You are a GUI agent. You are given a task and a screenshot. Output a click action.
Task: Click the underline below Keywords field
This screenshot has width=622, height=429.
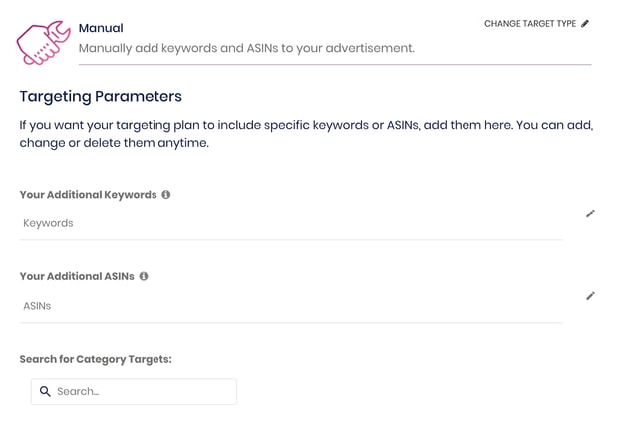click(x=291, y=240)
